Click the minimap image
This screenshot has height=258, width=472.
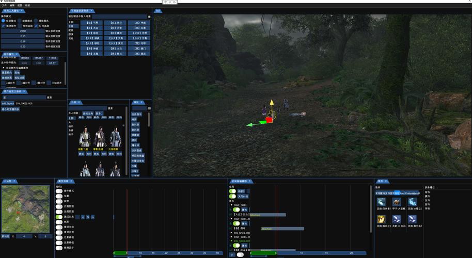coord(26,208)
